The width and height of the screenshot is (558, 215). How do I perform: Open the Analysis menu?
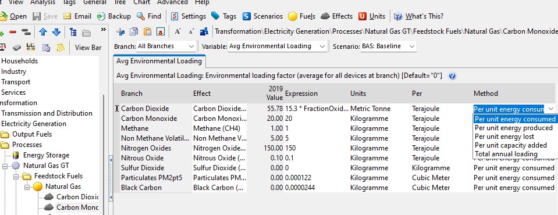pyautogui.click(x=42, y=2)
